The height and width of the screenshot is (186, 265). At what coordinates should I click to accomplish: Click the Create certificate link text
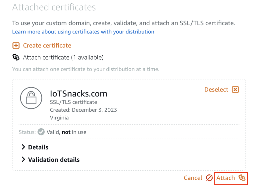point(47,45)
